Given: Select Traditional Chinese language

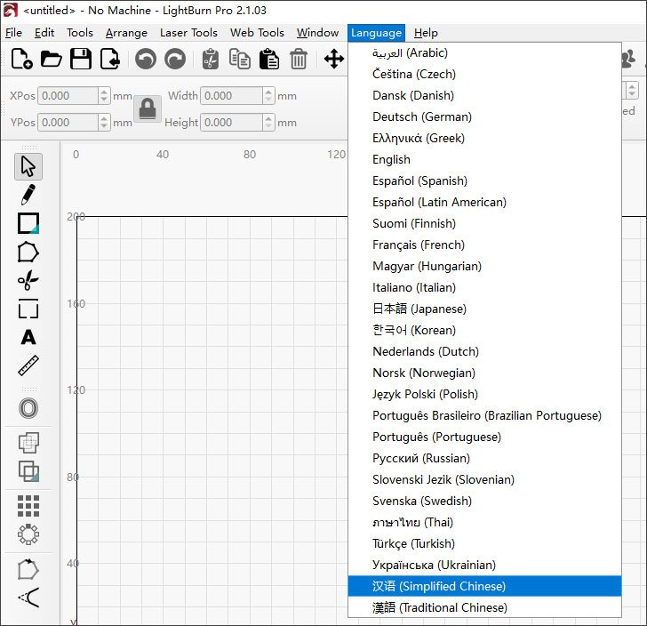Looking at the screenshot, I should coord(484,607).
